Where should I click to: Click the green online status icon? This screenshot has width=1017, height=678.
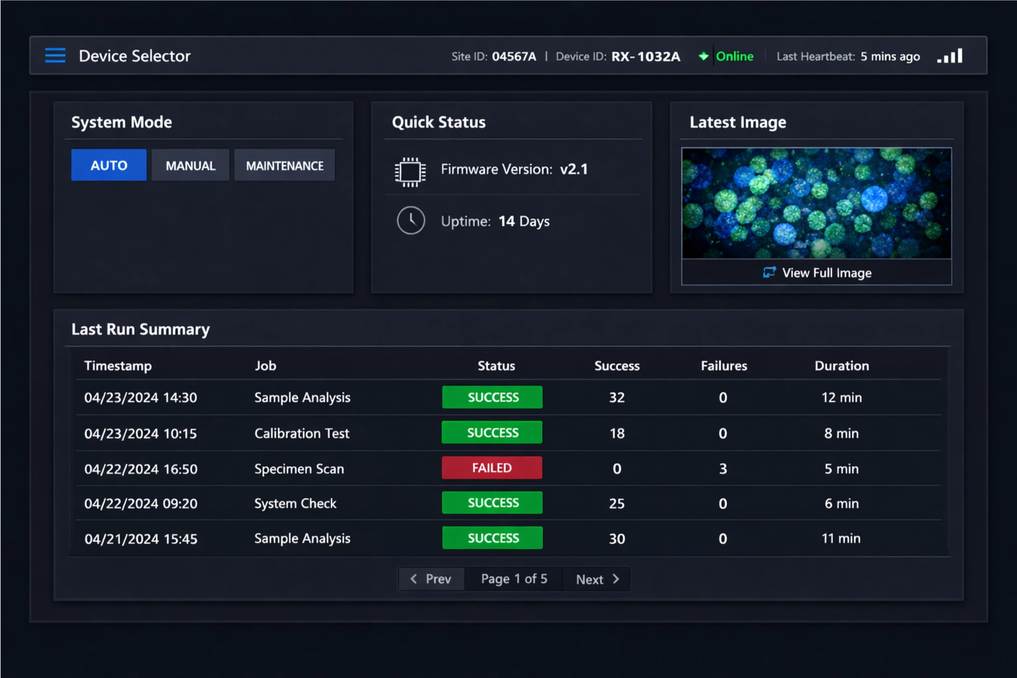703,56
